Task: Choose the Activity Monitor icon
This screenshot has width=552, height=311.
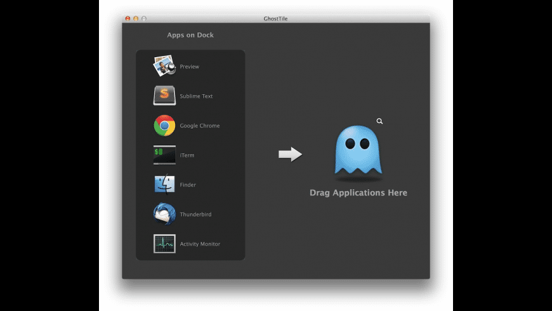Action: [x=164, y=244]
